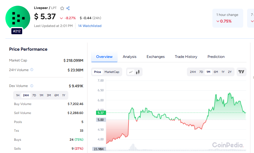Click the Pools row value 5
Viewport: 254px width, 153px height.
pos(82,122)
